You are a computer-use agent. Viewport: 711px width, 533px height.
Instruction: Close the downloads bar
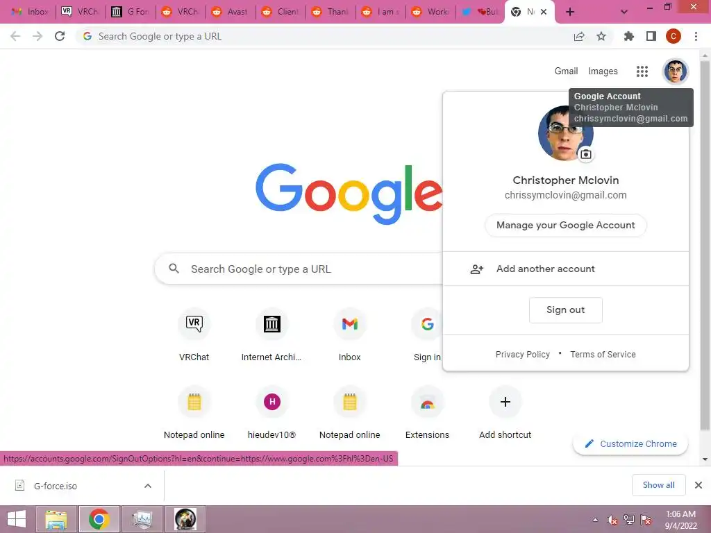pyautogui.click(x=699, y=485)
